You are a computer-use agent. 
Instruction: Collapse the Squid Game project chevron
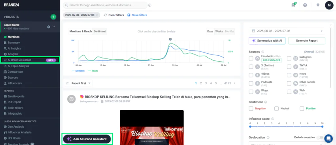pyautogui.click(x=54, y=27)
